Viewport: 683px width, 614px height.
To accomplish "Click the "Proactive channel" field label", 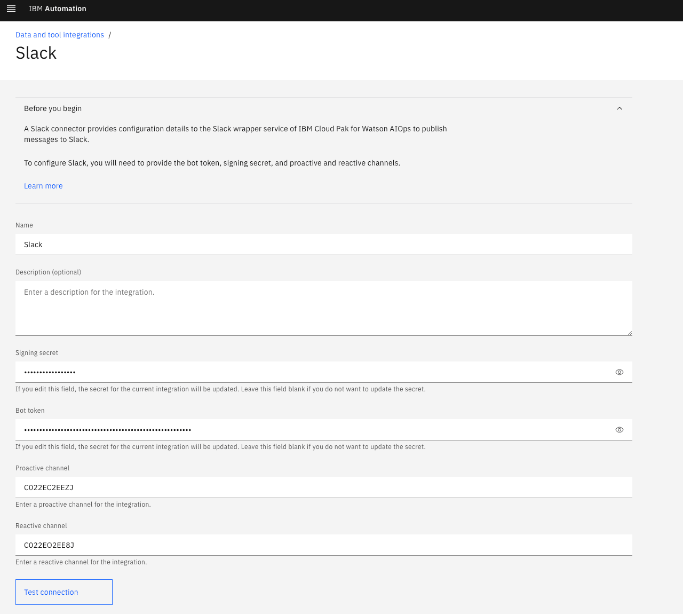I will pos(43,468).
